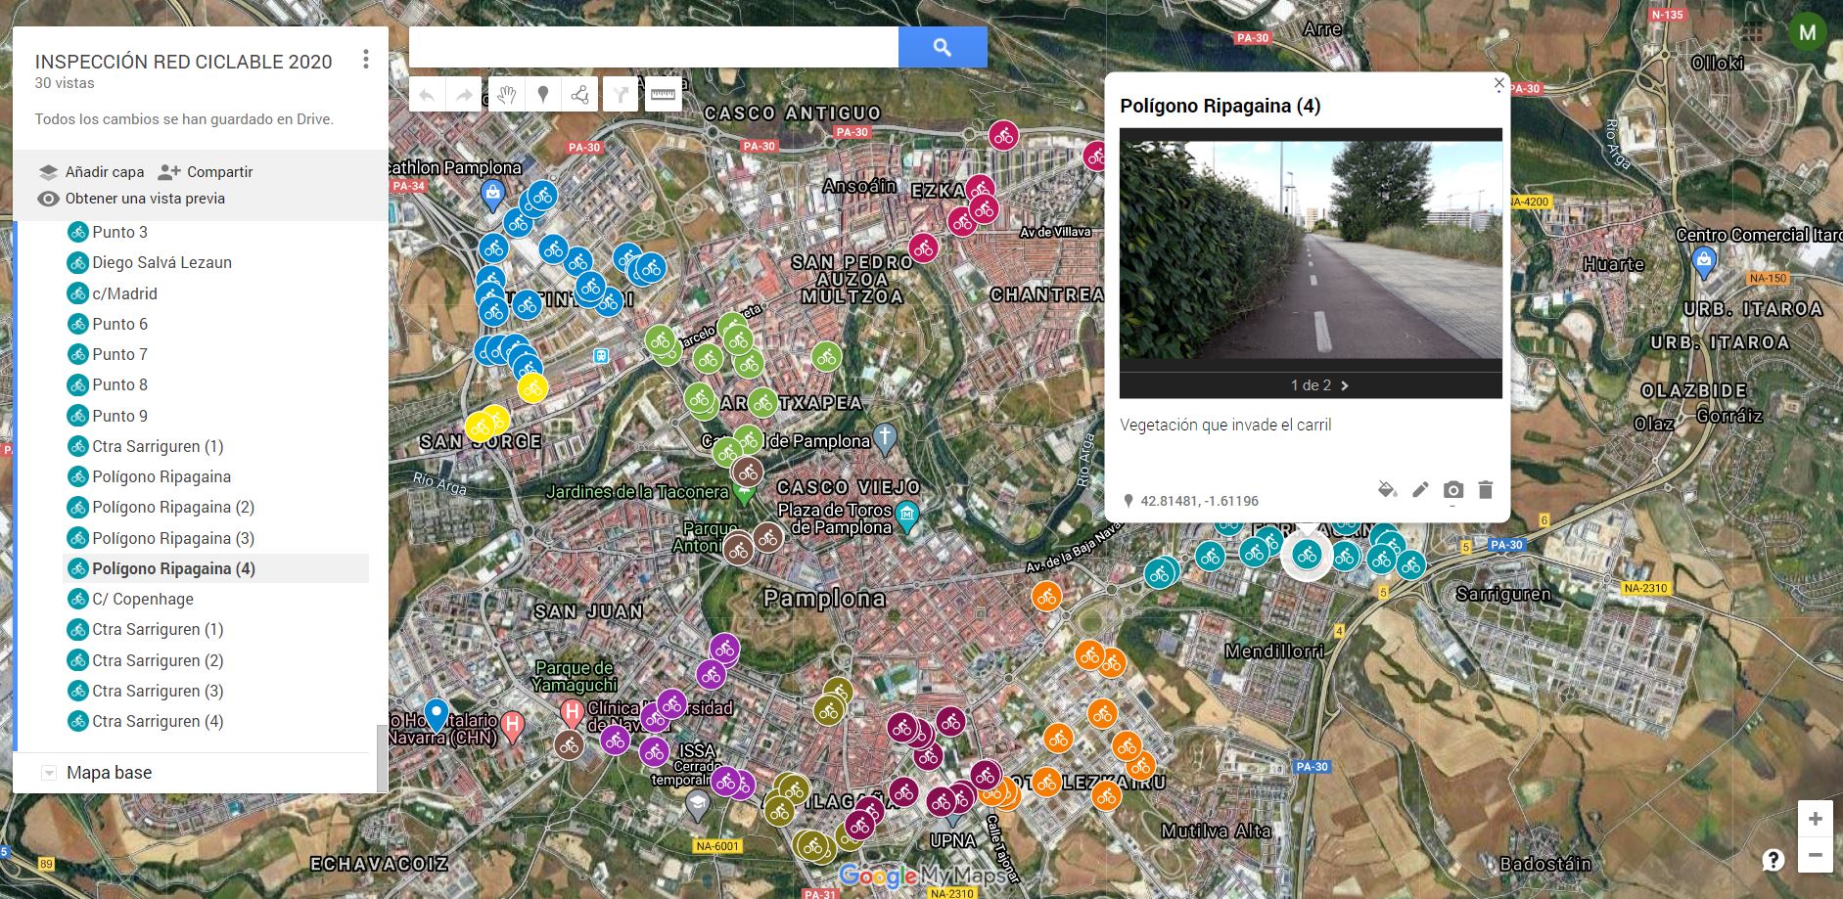Zoom in with the plus button

[x=1815, y=819]
